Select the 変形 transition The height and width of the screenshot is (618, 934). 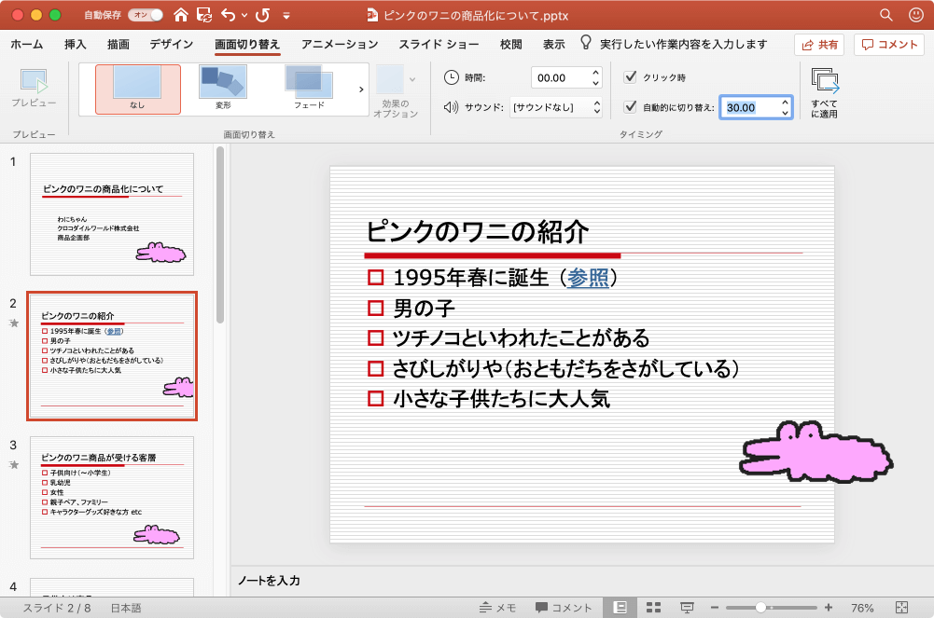pos(223,89)
